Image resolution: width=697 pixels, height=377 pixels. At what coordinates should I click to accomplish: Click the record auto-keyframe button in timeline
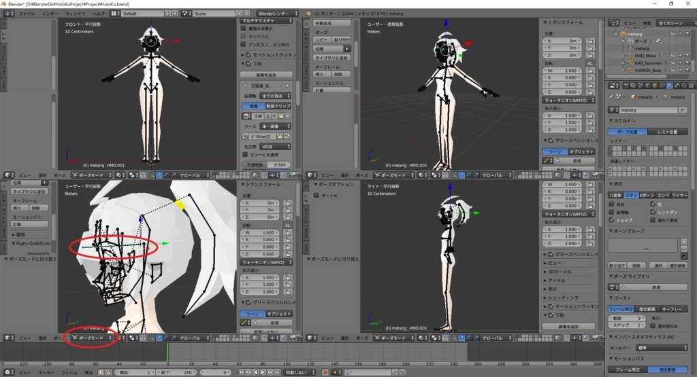pos(325,372)
